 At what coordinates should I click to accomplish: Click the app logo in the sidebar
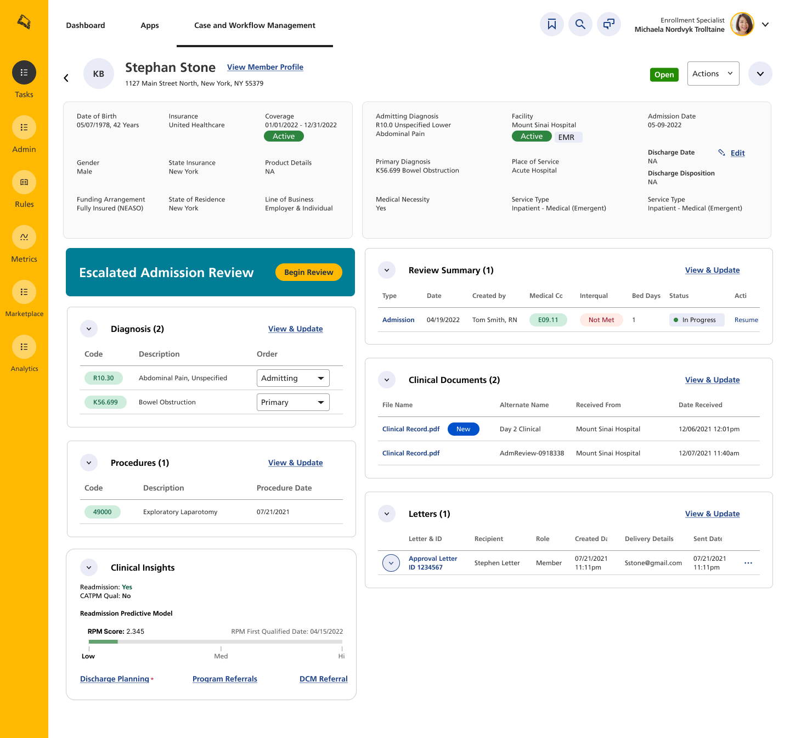[24, 22]
